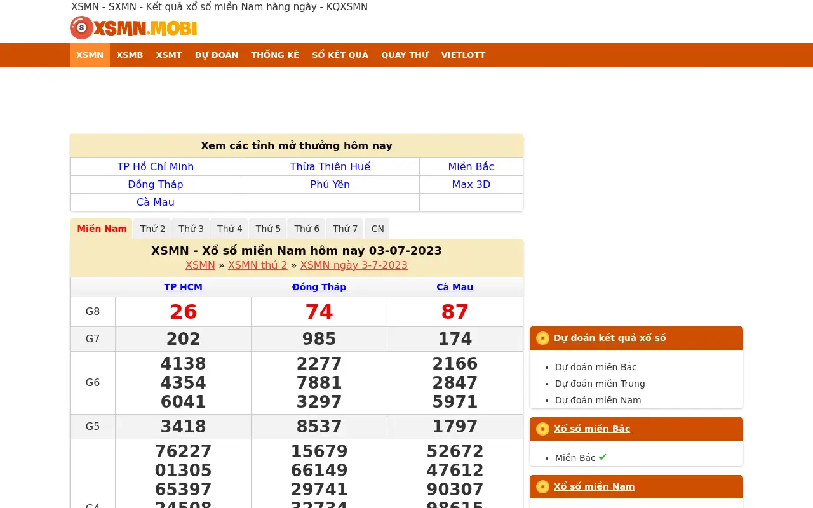This screenshot has height=508, width=813.
Task: Click the G4 result 76227
Action: point(183,451)
